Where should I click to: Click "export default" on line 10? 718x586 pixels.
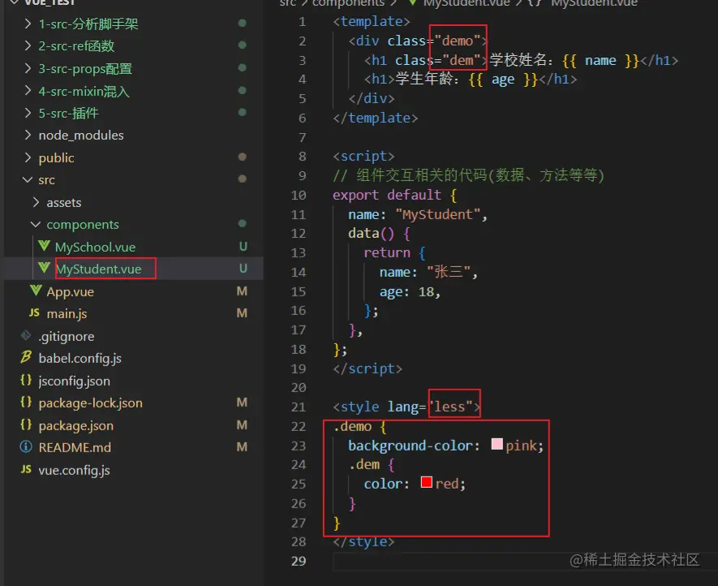pos(387,195)
